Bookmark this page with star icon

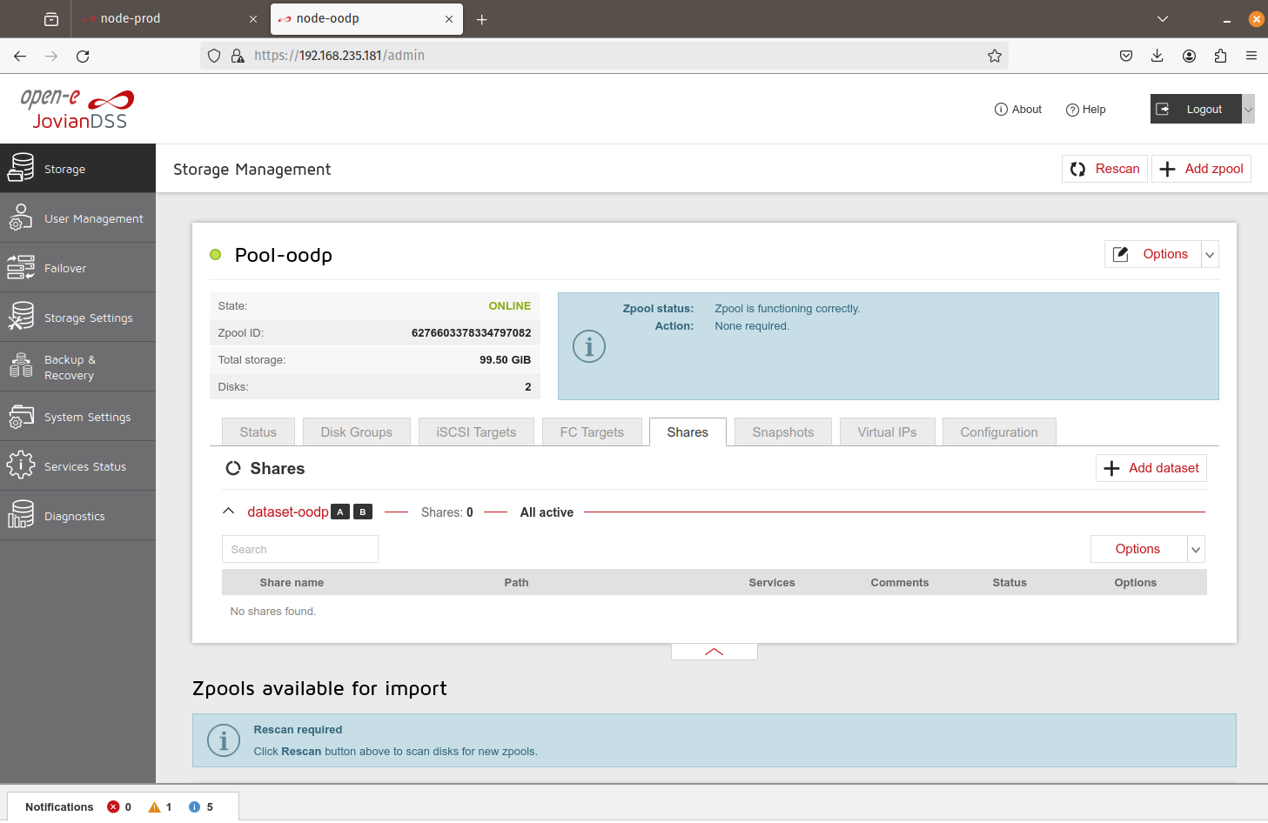[x=995, y=56]
